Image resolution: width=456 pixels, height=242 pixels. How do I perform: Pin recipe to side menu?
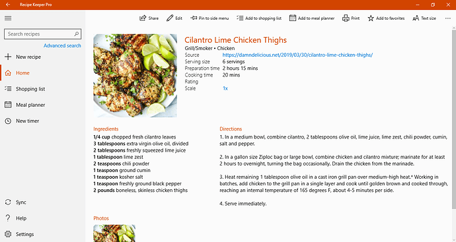pos(209,18)
